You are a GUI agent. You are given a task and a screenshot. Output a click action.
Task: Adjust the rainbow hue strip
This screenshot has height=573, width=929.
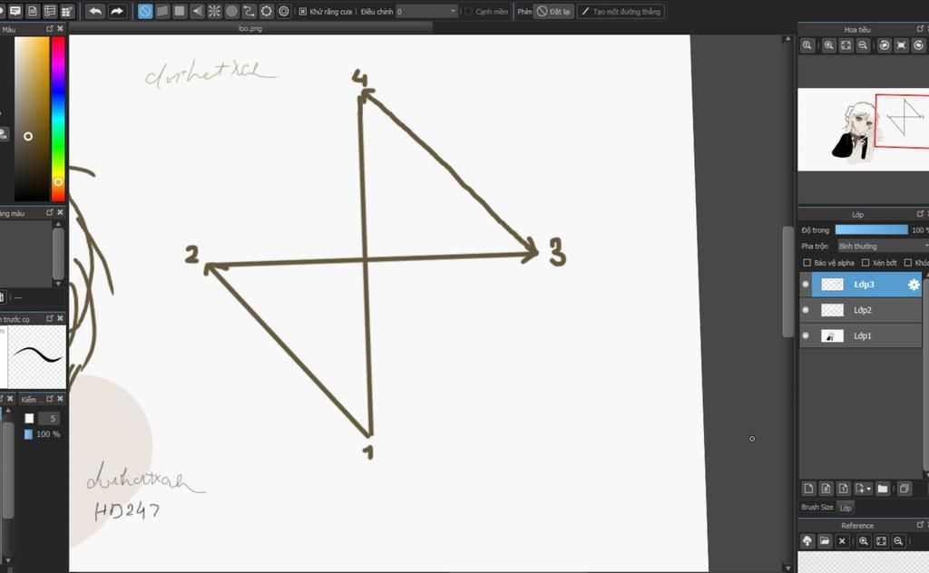pyautogui.click(x=58, y=119)
